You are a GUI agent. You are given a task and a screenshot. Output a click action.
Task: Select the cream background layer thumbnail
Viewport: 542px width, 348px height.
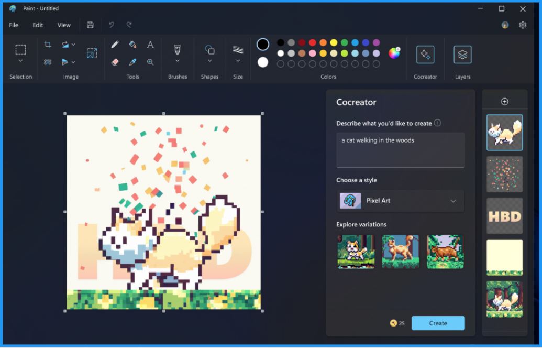[505, 257]
